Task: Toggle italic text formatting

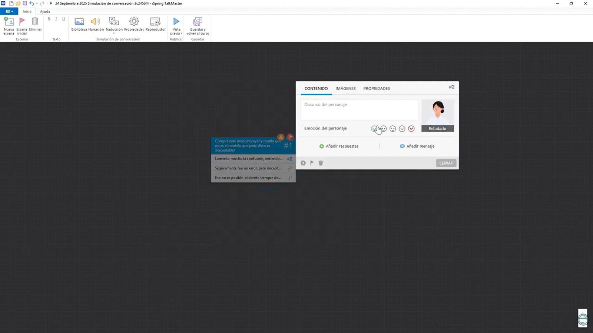Action: pos(56,19)
